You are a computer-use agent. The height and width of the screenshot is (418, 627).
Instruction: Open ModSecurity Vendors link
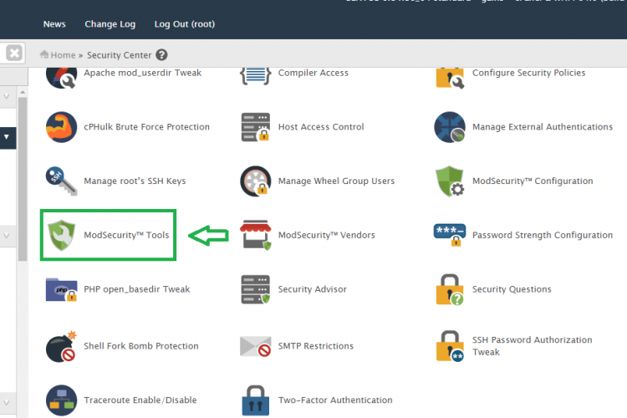coord(326,235)
